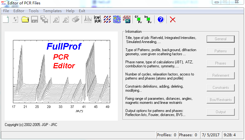Open help question mark icon
Screen dimensions: 245x140
[x=161, y=20]
